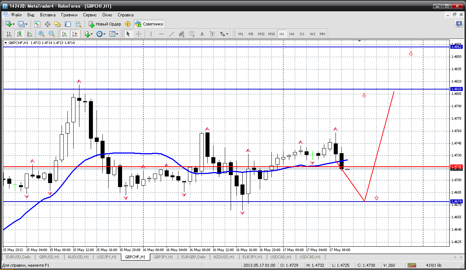
Task: Switch to W1 timeframe
Action: tap(313, 34)
